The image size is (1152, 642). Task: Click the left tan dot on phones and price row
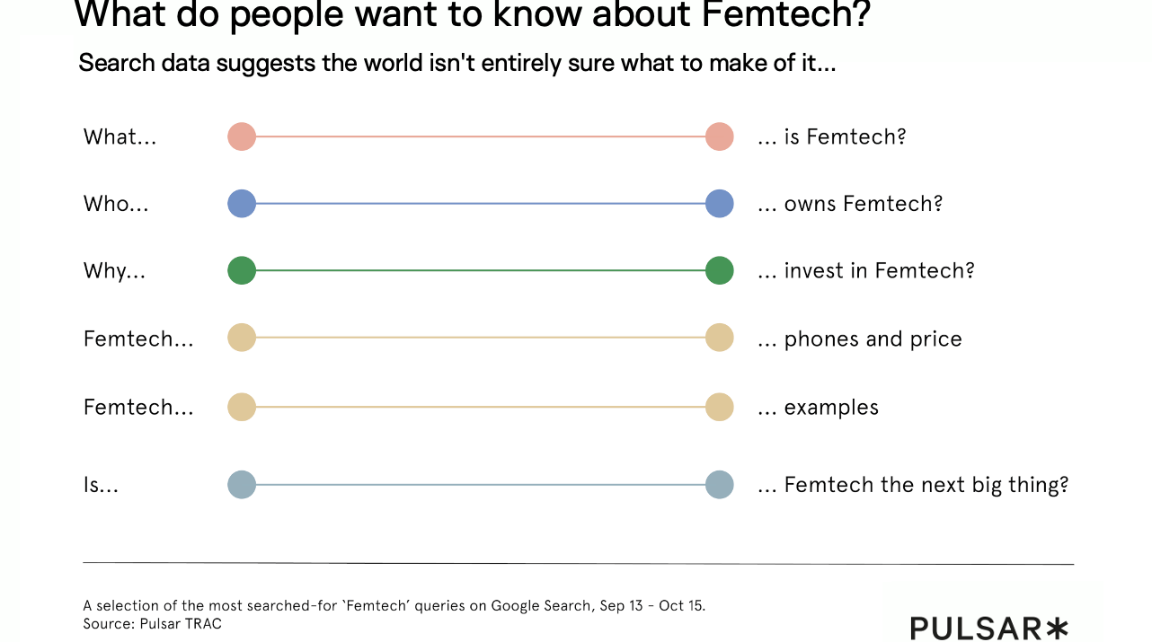click(242, 338)
